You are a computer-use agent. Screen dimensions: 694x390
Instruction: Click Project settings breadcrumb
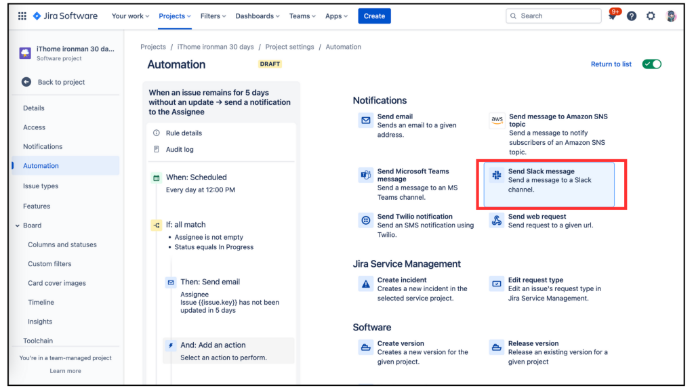coord(289,47)
